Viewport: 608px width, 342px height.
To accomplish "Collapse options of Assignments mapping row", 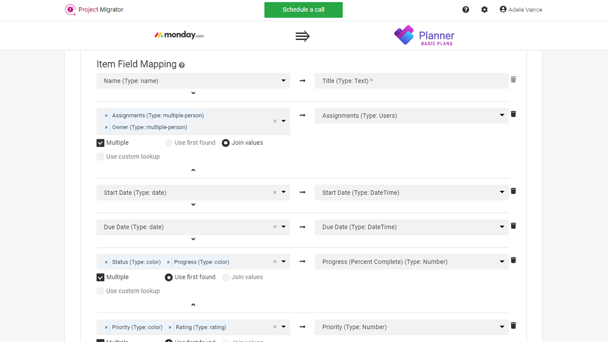I will point(193,170).
